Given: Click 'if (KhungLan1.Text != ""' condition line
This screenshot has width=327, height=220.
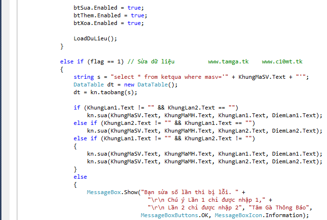Looking at the screenshot, I should click(156, 108).
